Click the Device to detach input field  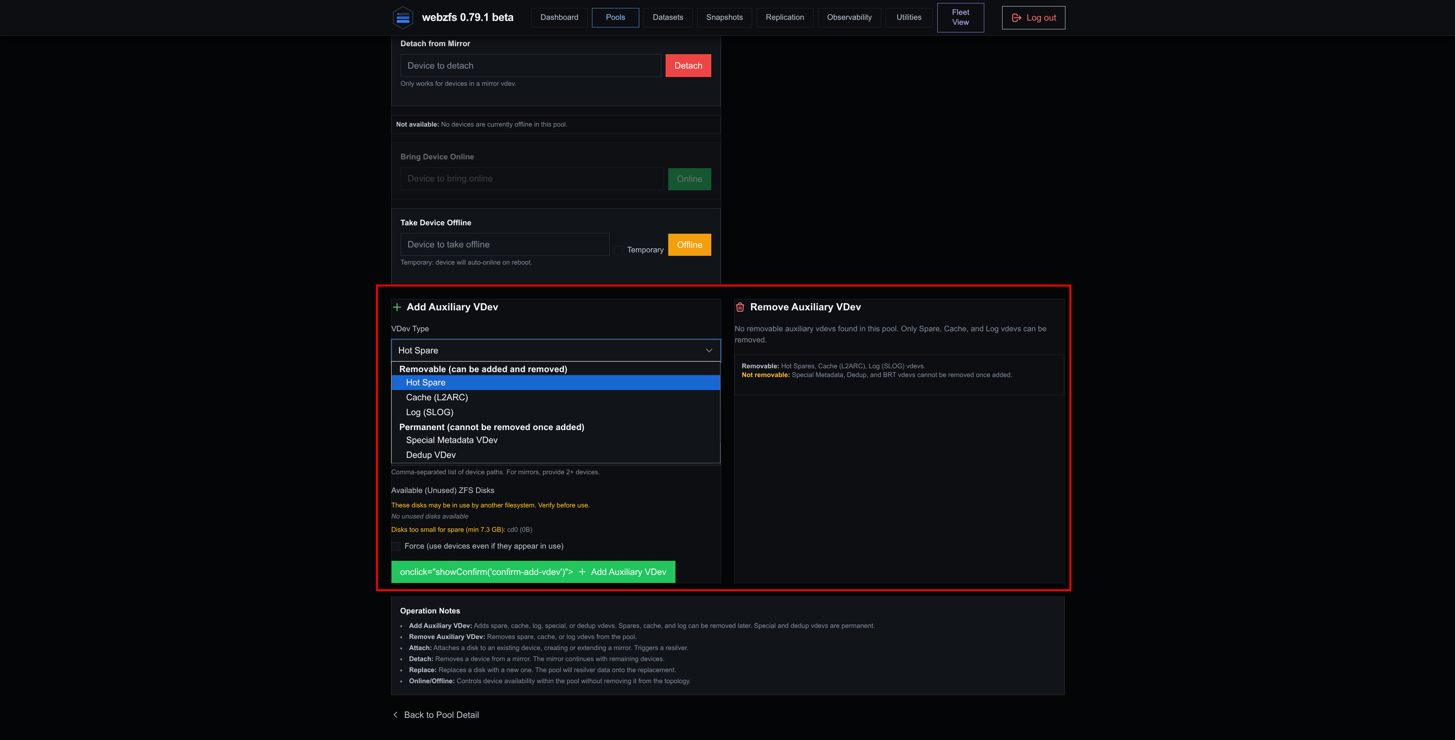(530, 66)
